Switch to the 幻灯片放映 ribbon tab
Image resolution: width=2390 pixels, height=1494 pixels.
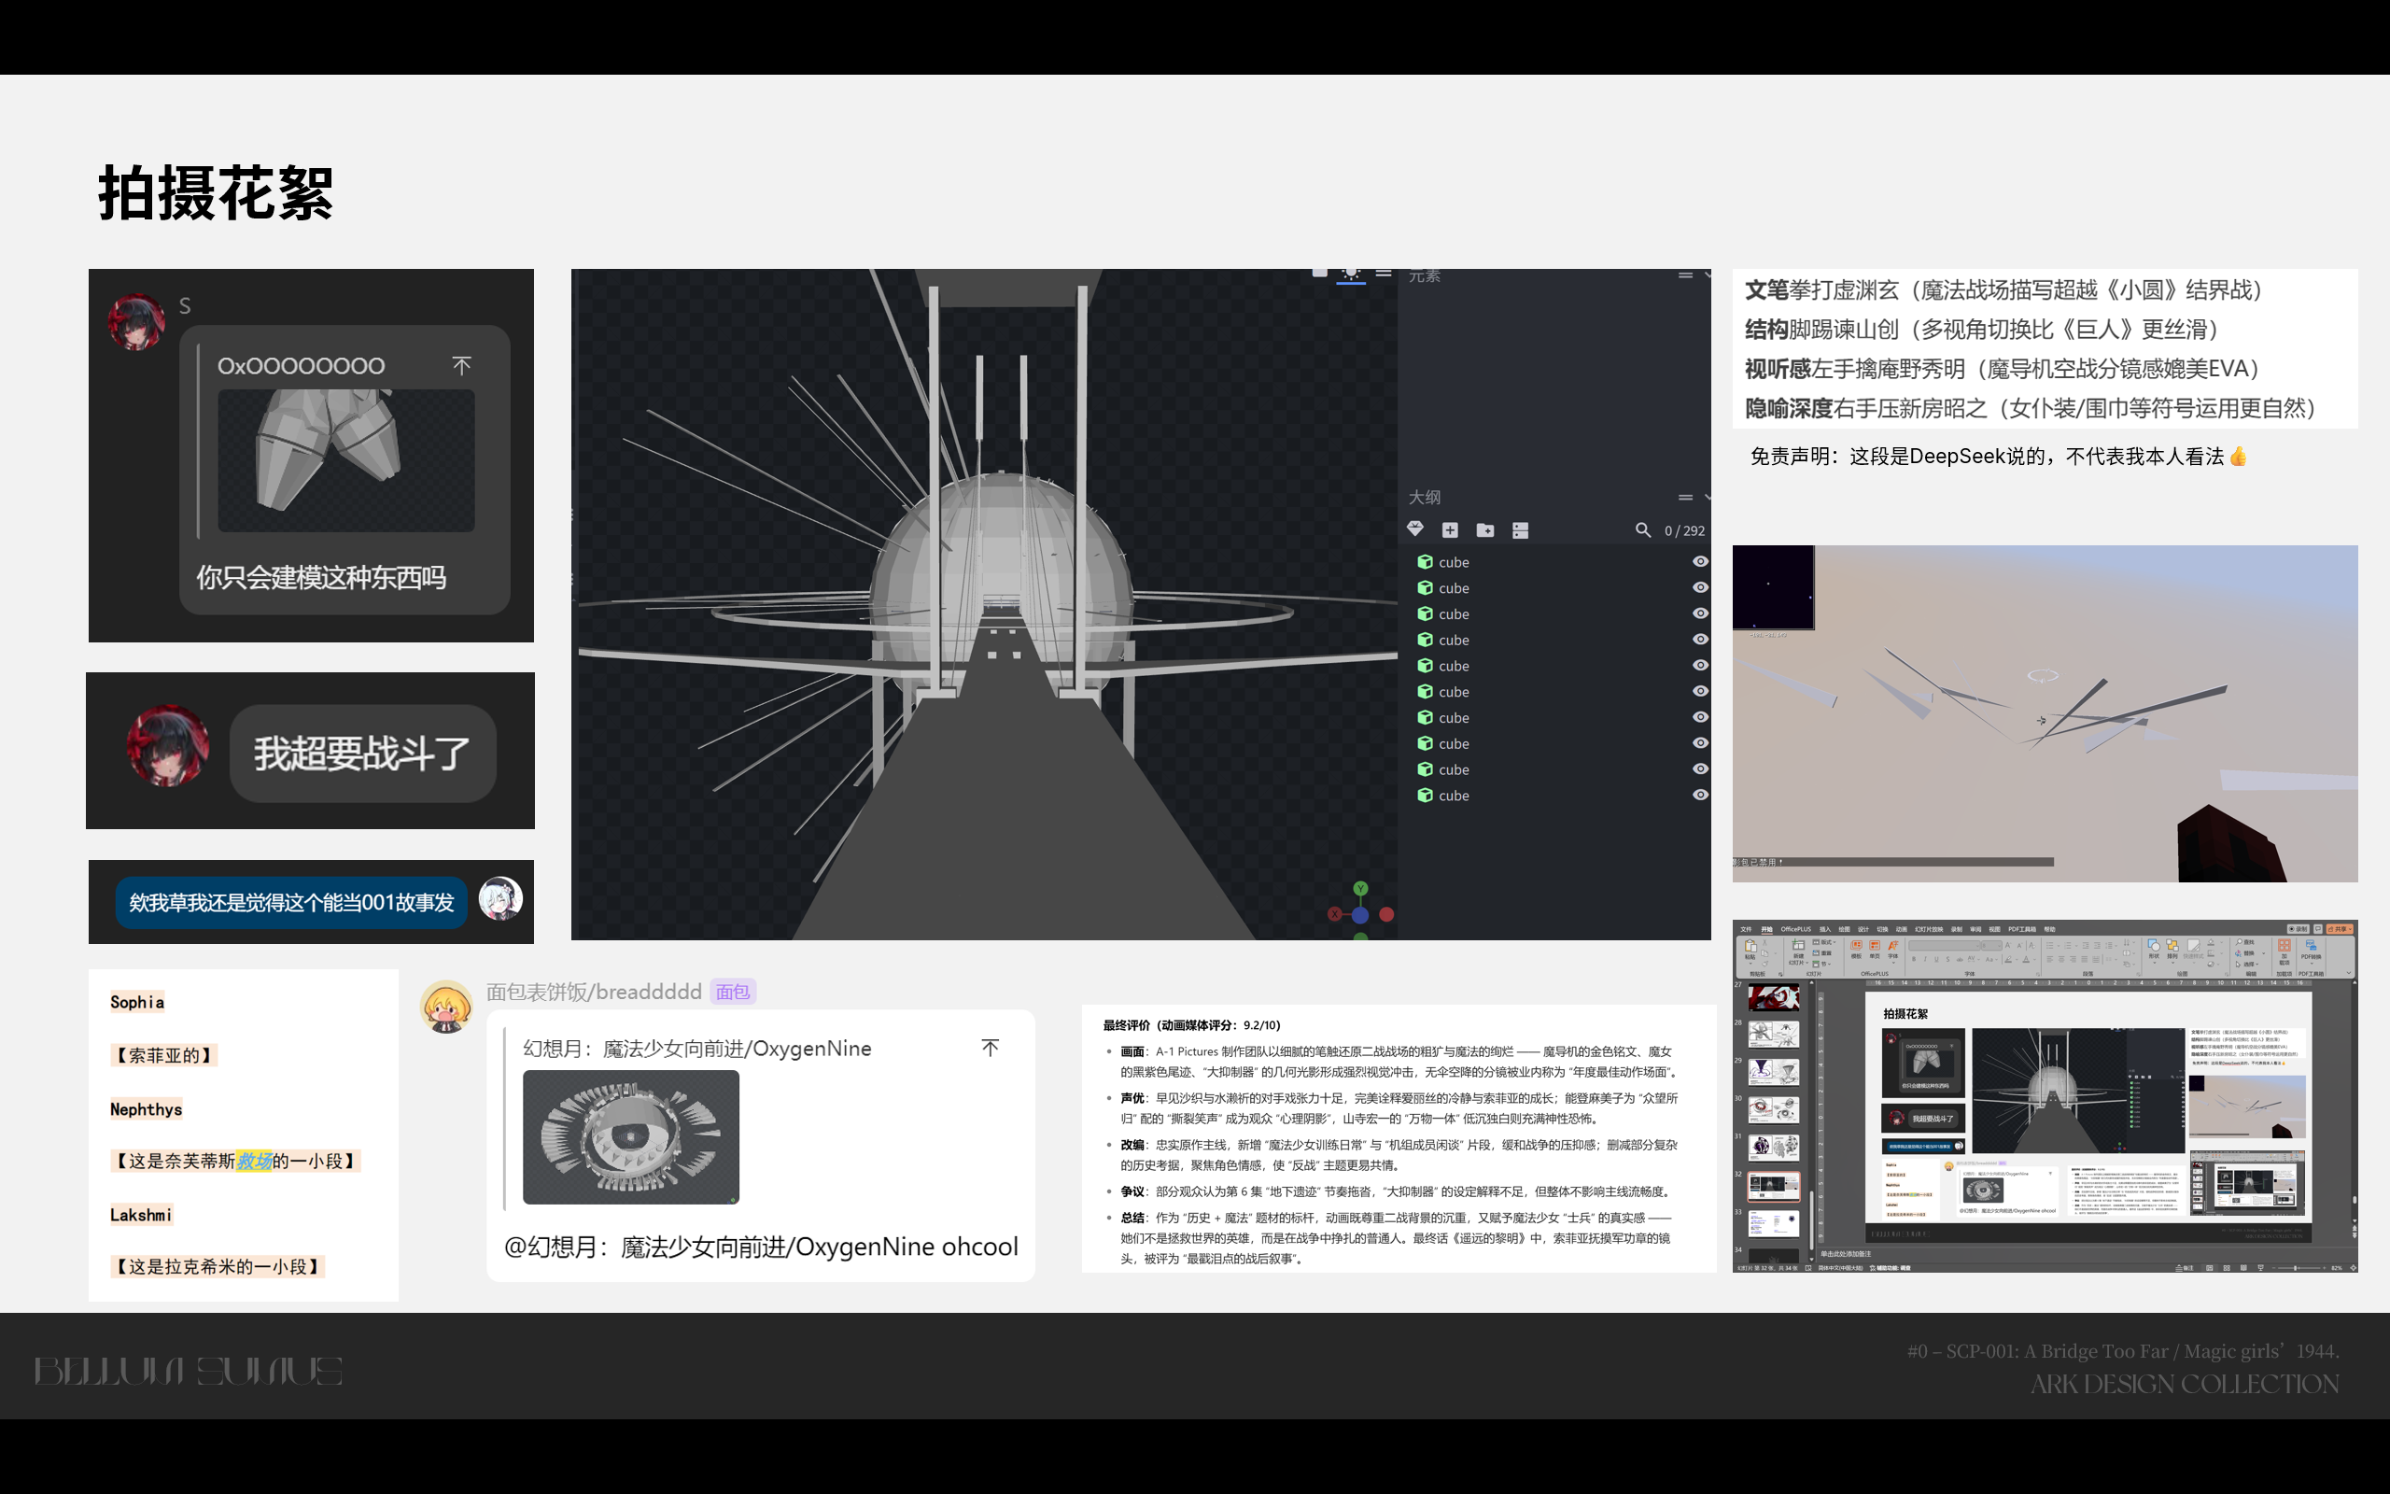1928,929
